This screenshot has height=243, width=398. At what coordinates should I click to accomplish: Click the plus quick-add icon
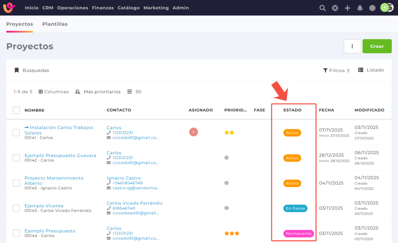coord(347,8)
